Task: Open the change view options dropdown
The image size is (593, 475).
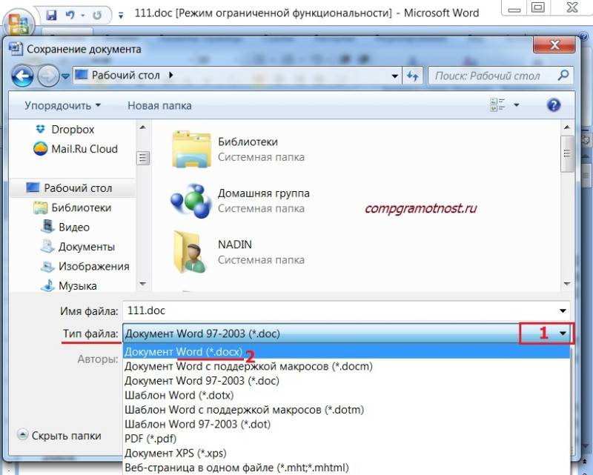Action: (x=517, y=105)
